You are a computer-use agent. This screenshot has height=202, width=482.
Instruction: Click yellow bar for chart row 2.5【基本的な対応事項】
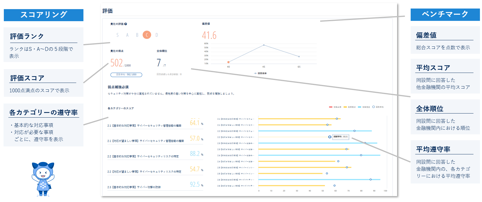click(305, 167)
